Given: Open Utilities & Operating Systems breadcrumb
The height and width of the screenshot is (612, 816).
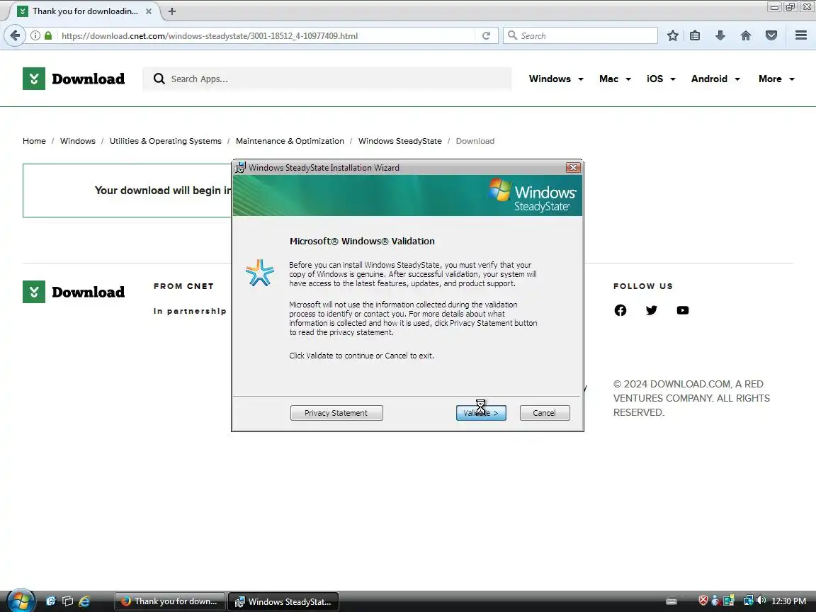Looking at the screenshot, I should [x=166, y=141].
